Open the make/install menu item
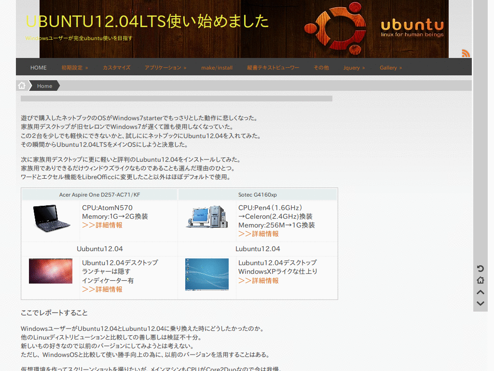This screenshot has height=371, width=494. tap(217, 68)
